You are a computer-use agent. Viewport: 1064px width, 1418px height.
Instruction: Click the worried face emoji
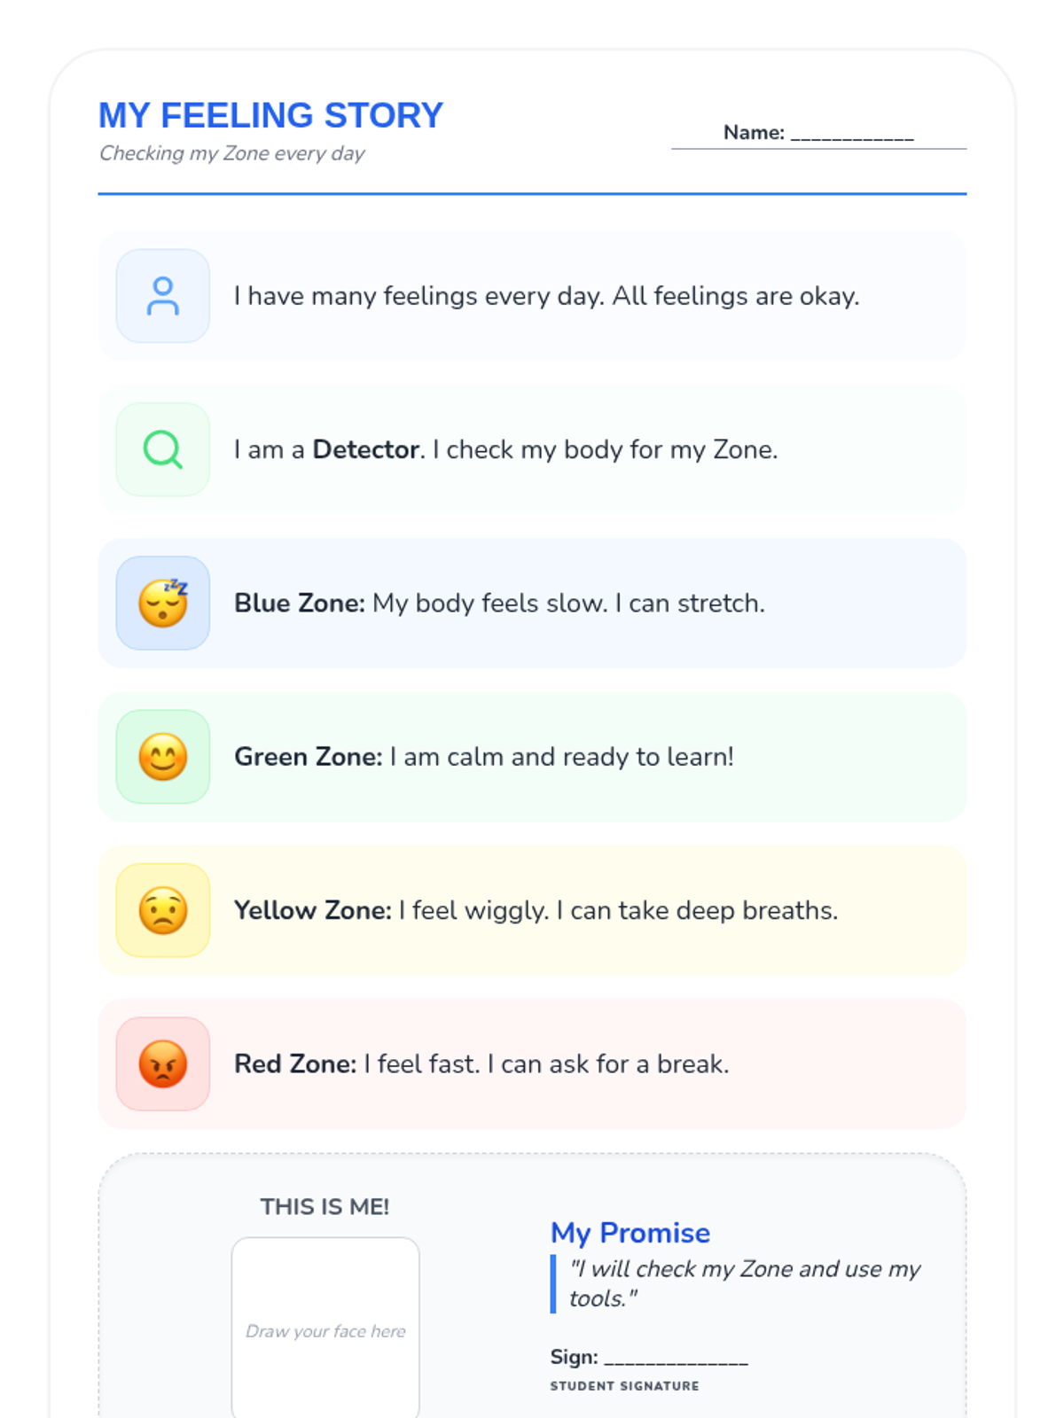point(162,910)
